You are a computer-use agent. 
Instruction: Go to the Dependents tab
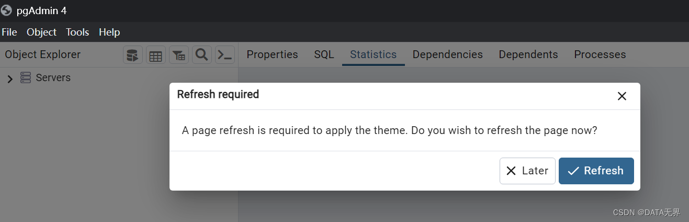click(528, 54)
